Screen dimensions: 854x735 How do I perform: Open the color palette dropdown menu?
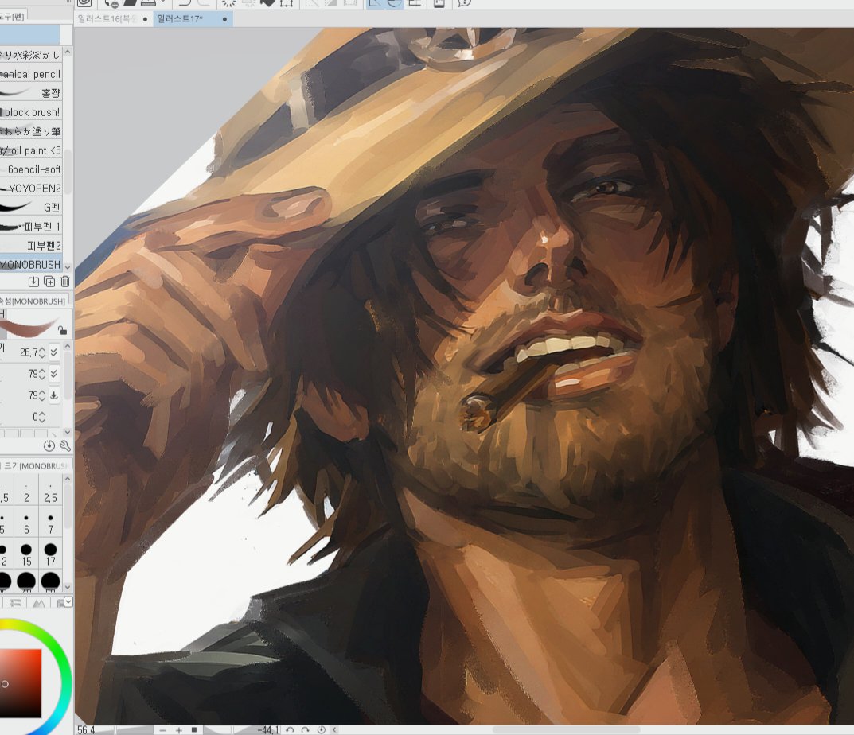pyautogui.click(x=68, y=601)
